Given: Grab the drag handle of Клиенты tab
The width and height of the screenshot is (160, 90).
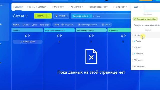Looking at the screenshot, I should pyautogui.click(x=53, y=7).
